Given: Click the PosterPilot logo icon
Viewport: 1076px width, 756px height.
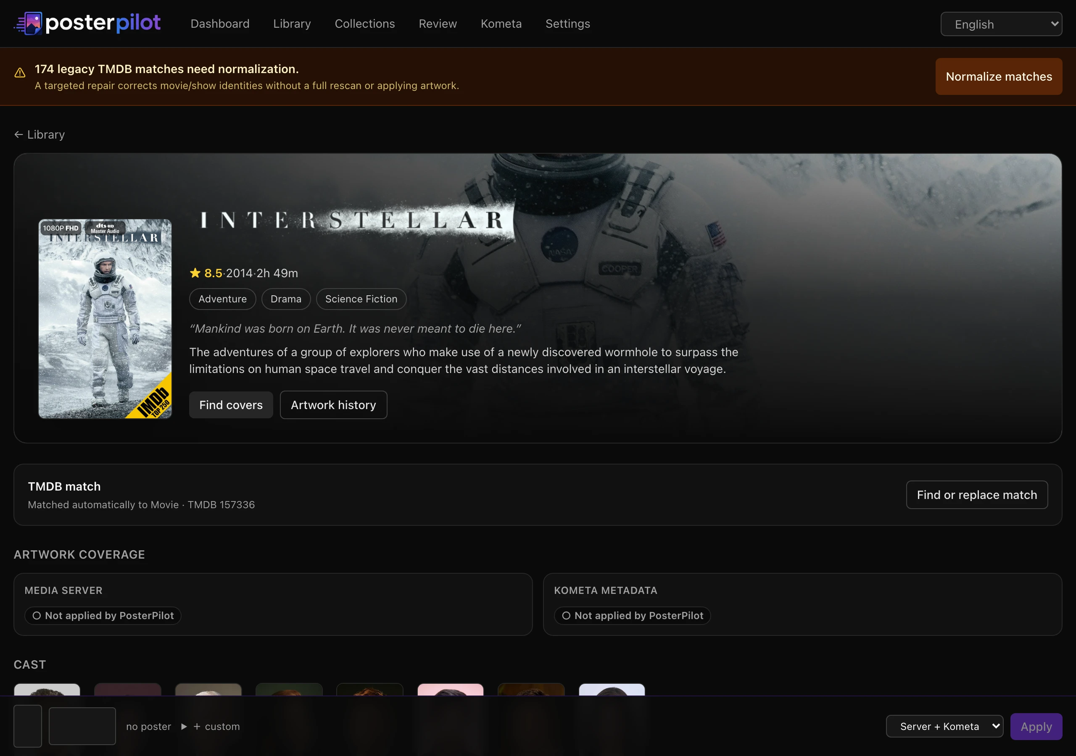Looking at the screenshot, I should pos(28,24).
